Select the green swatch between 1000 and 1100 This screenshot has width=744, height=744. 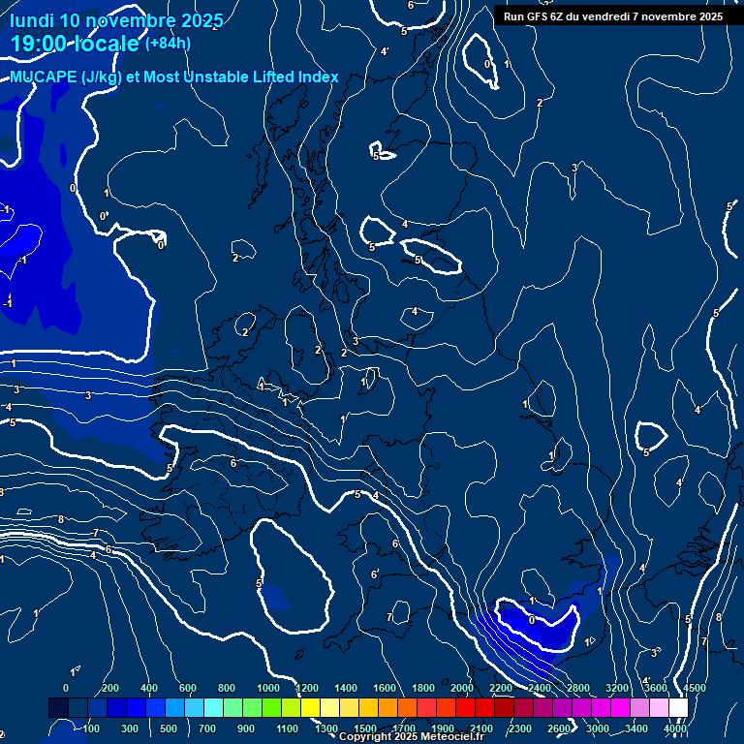pyautogui.click(x=271, y=707)
